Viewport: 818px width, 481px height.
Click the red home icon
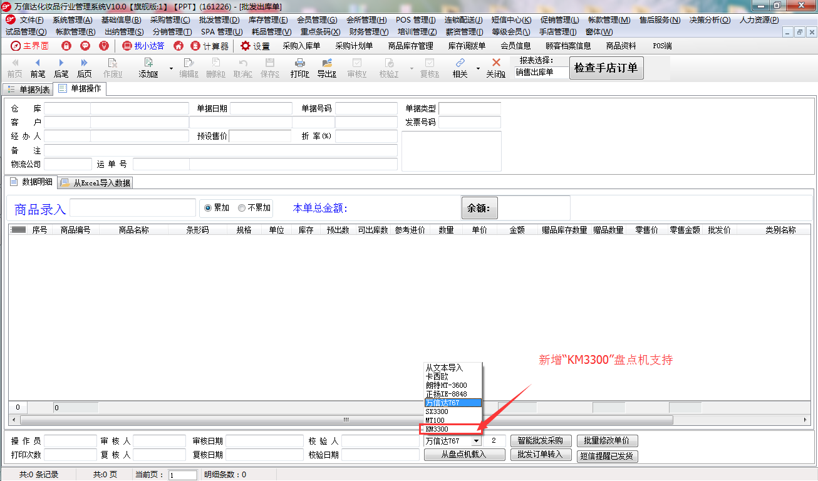click(x=179, y=46)
